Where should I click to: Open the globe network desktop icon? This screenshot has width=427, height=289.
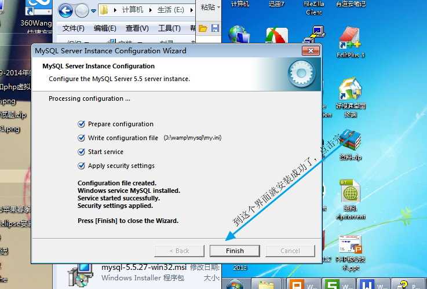pyautogui.click(x=239, y=34)
